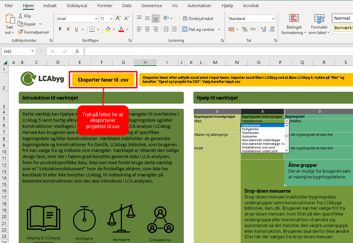Increase font size with the larger A icon
353x243 pixels.
(x=118, y=18)
